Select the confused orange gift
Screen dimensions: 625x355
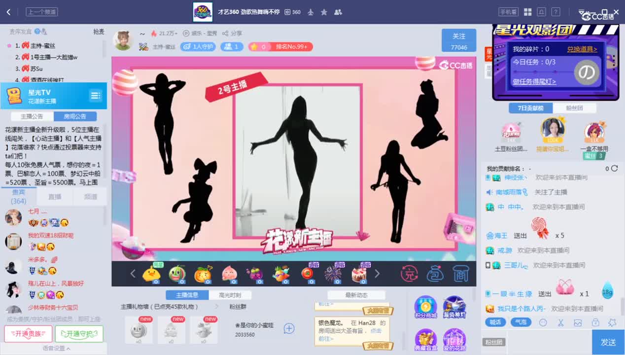click(x=203, y=274)
